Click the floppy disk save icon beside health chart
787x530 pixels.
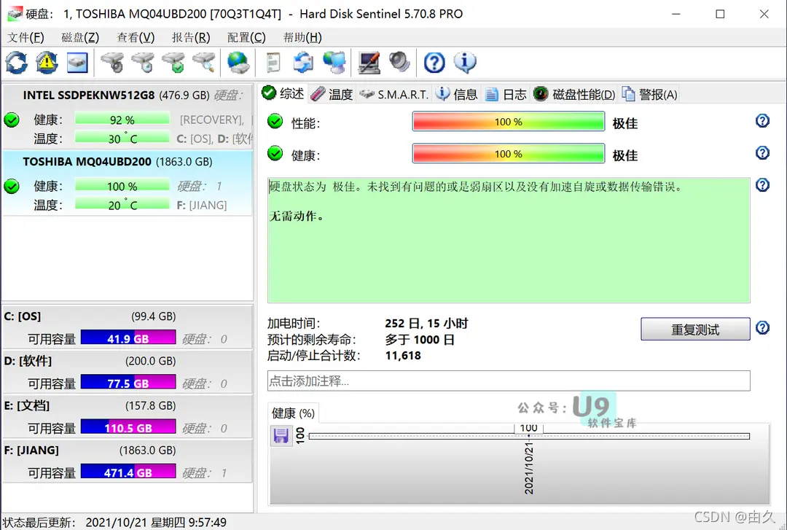(281, 435)
